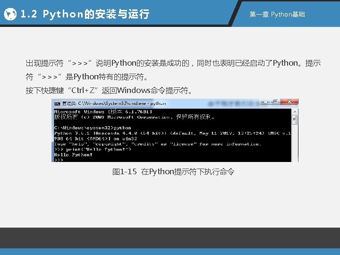Viewport: 340px width, 255px height.
Task: Click the 'Type "help", "copyright"' information line
Action: click(158, 144)
